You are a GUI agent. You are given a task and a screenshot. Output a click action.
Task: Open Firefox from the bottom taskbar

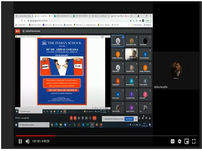point(97,125)
